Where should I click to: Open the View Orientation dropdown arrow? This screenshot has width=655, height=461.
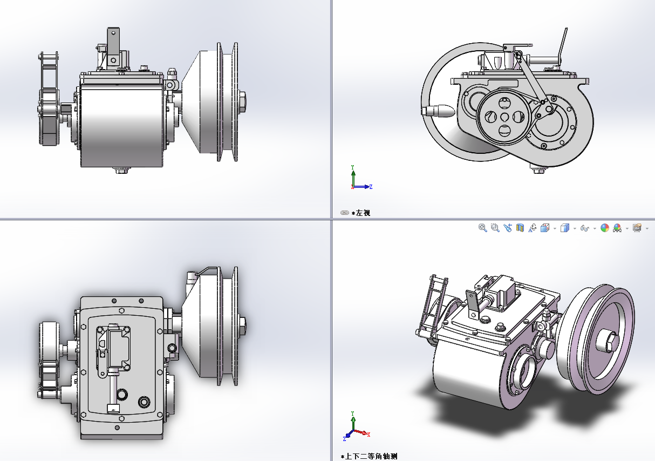coord(555,228)
